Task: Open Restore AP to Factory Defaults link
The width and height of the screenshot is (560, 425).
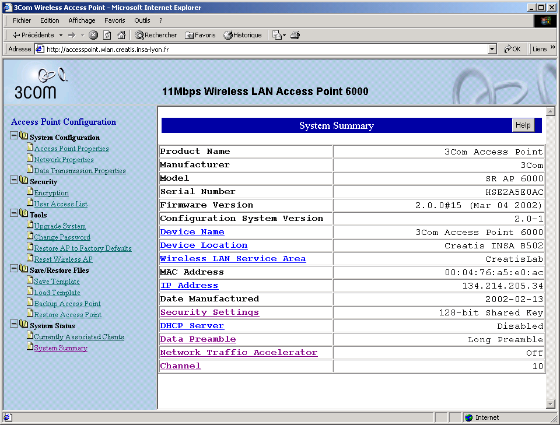Action: (83, 248)
